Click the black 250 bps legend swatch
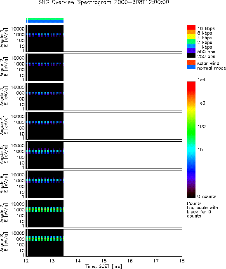This screenshot has height=269, width=226. 191,56
